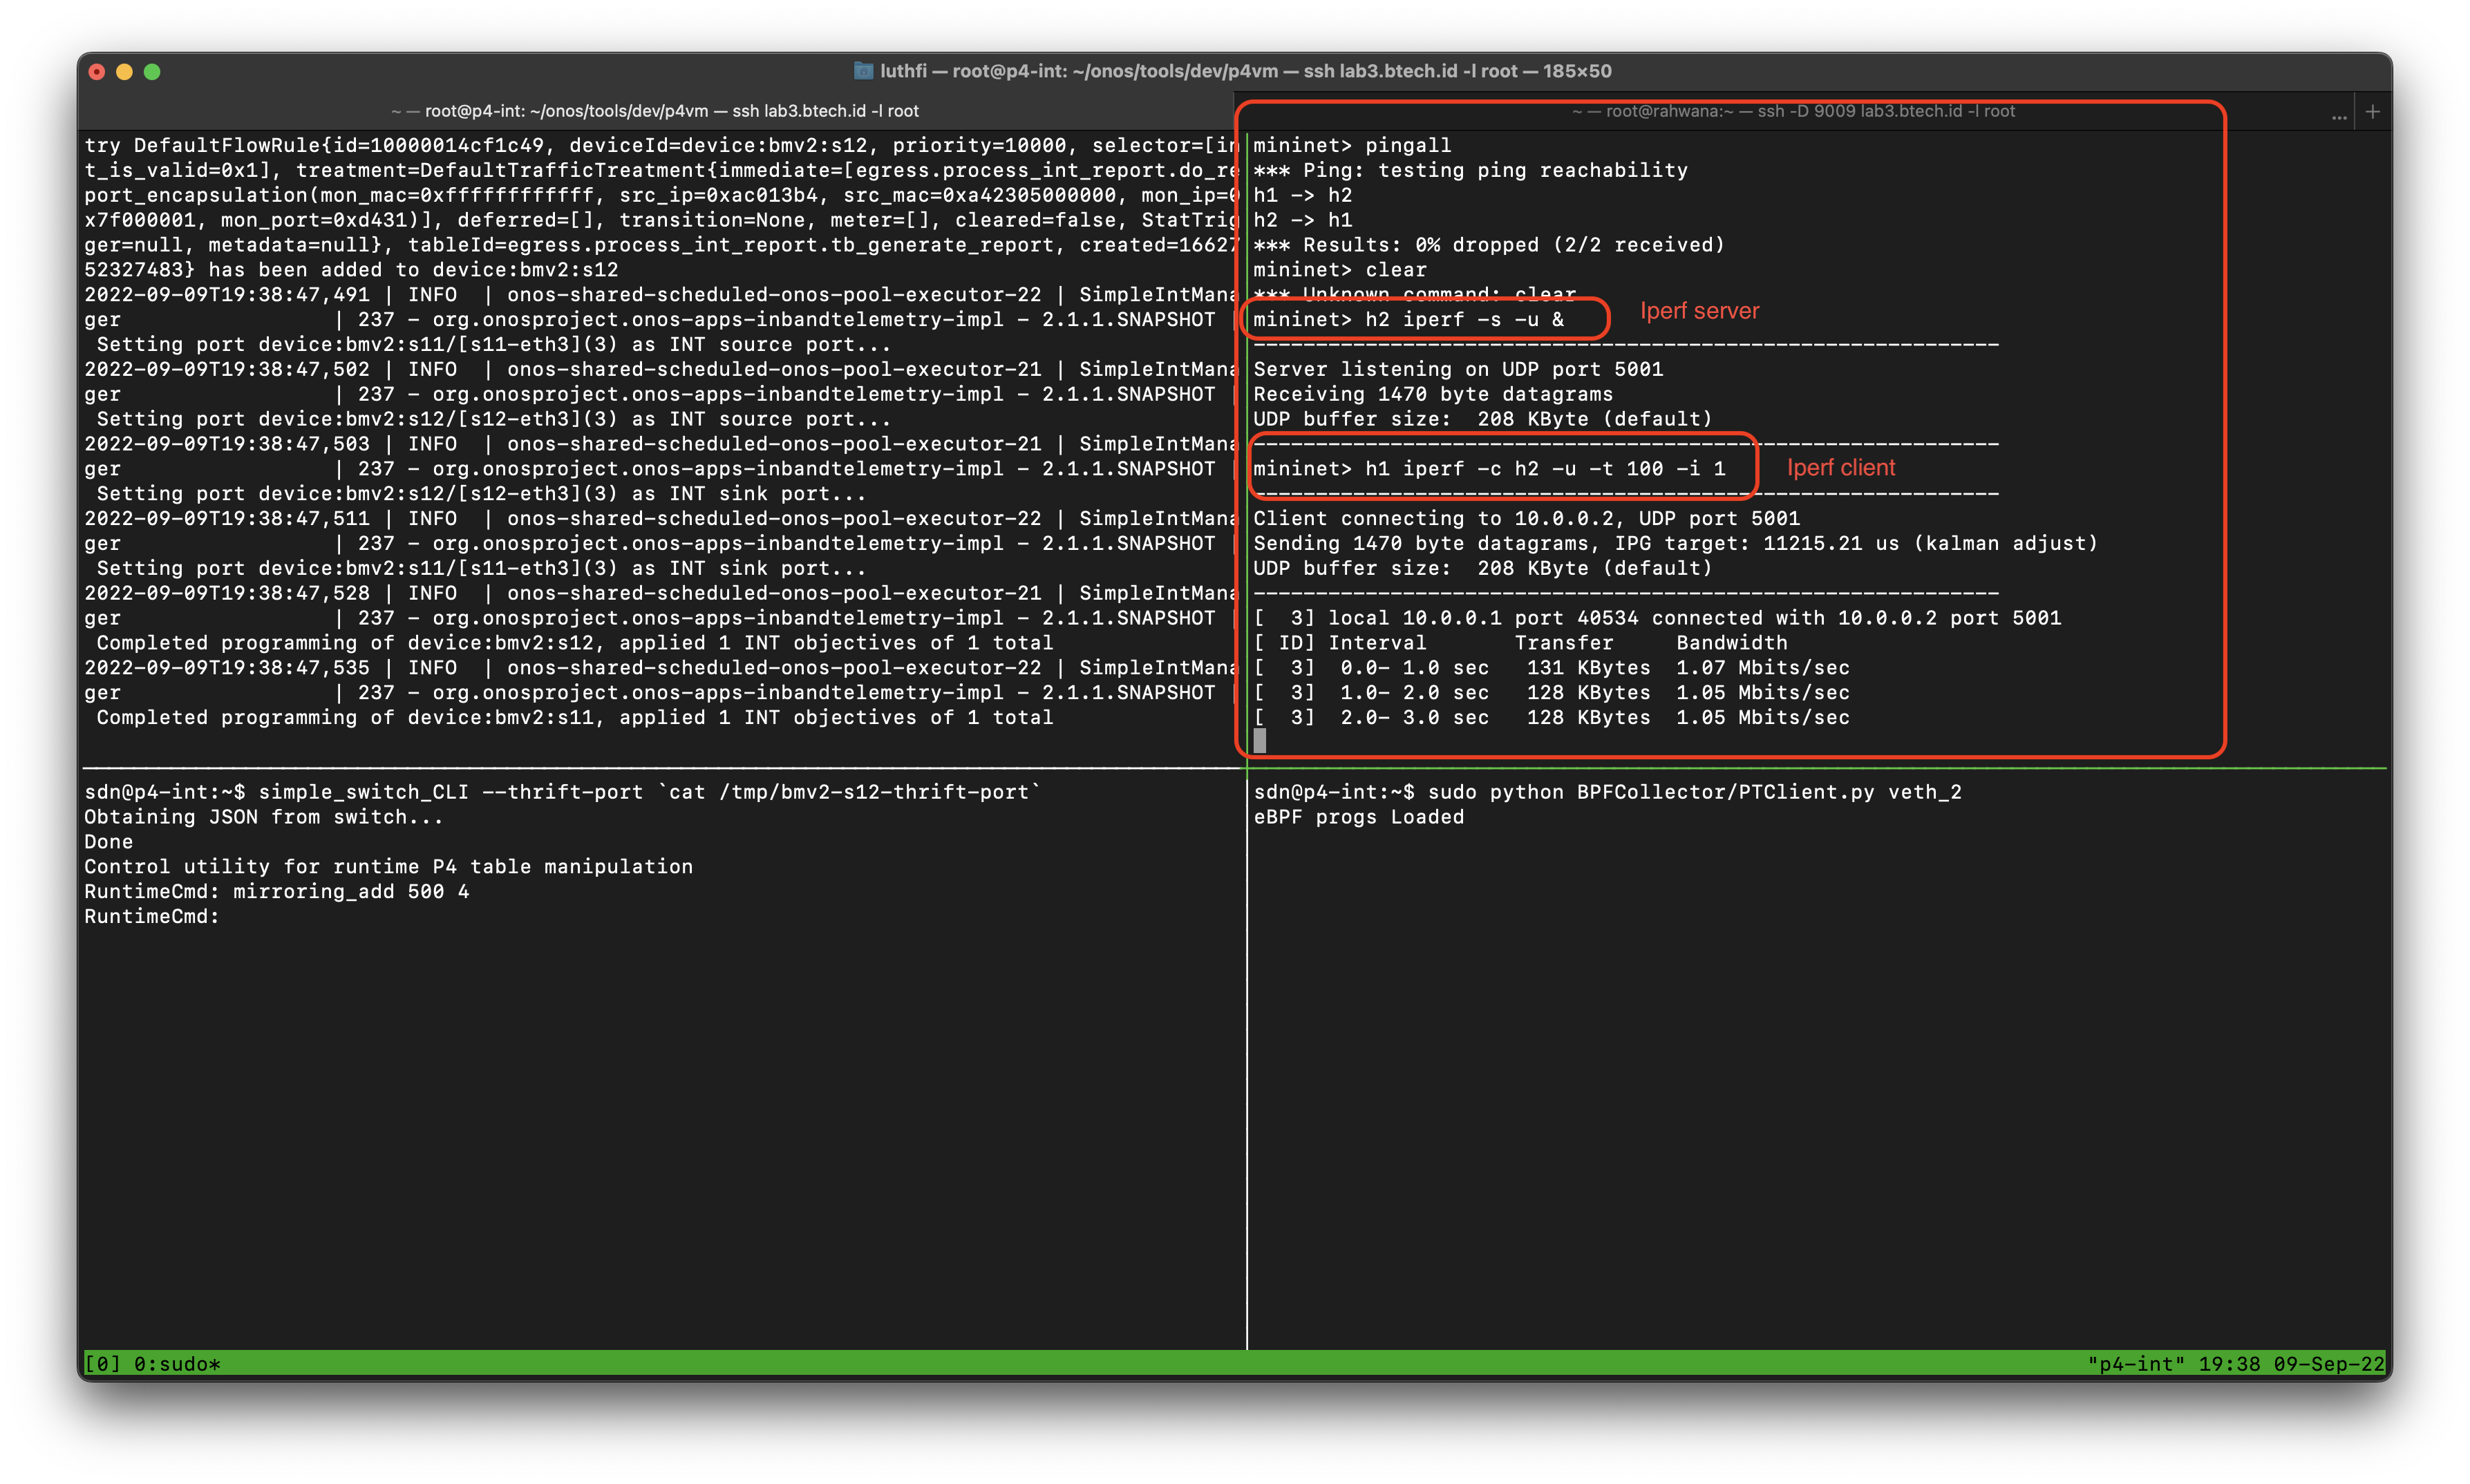
Task: Click 'Setting port device:bmv2:s12 as INT source port' line
Action: click(494, 420)
